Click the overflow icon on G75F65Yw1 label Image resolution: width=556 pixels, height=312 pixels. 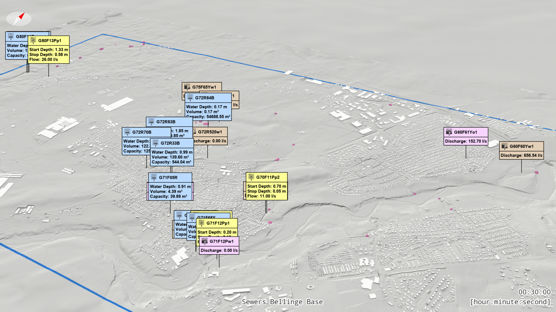[187, 87]
